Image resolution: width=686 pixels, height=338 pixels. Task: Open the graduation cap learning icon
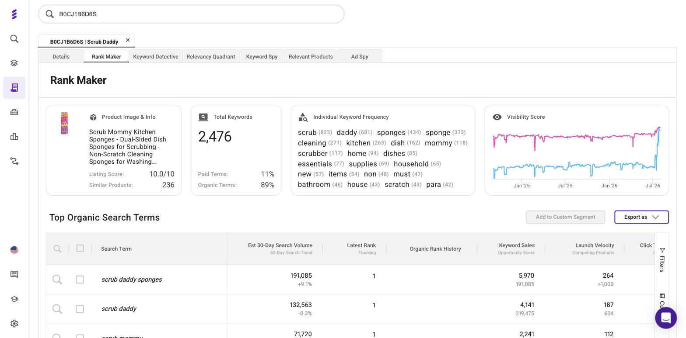coord(14,299)
